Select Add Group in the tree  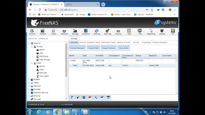44,56
